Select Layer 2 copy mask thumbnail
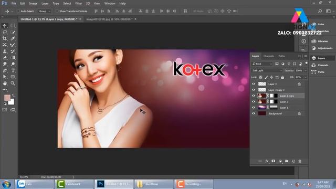Image resolution: width=336 pixels, height=189 pixels. pyautogui.click(x=274, y=96)
